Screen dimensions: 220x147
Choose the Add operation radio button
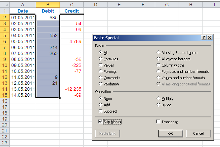101,105
